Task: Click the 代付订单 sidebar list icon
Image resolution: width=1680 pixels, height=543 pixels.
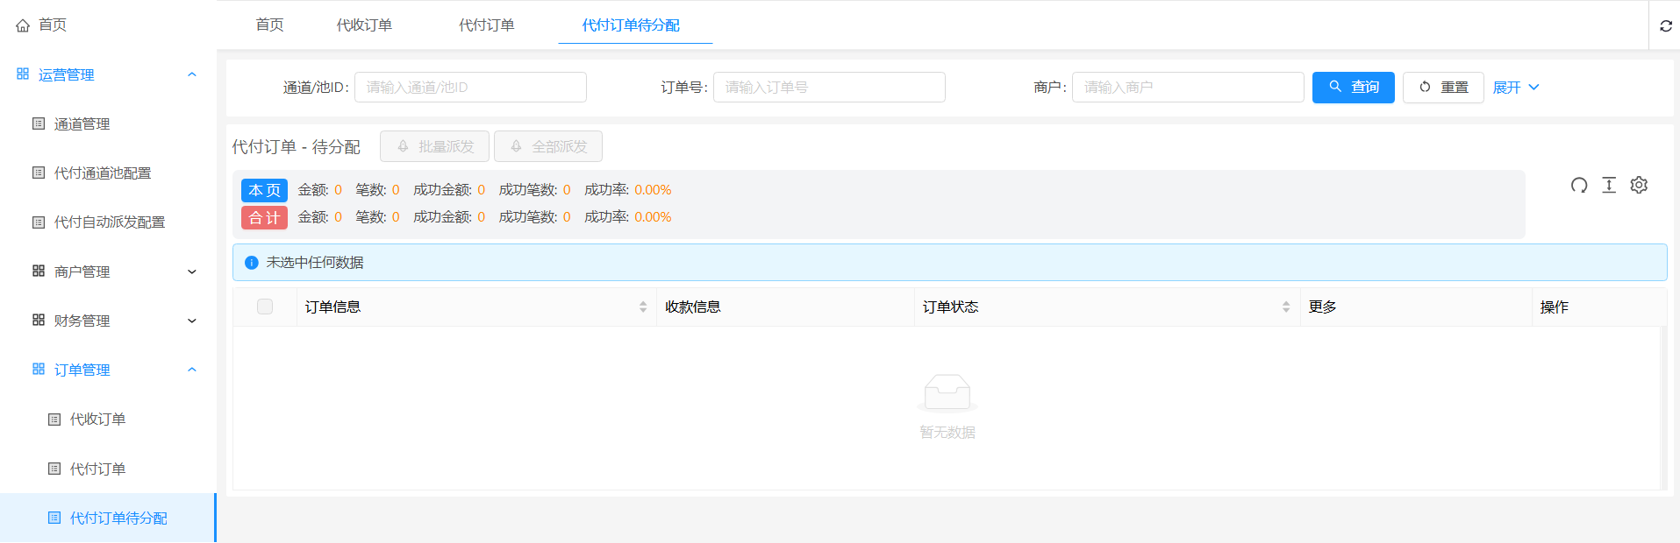Action: tap(54, 469)
